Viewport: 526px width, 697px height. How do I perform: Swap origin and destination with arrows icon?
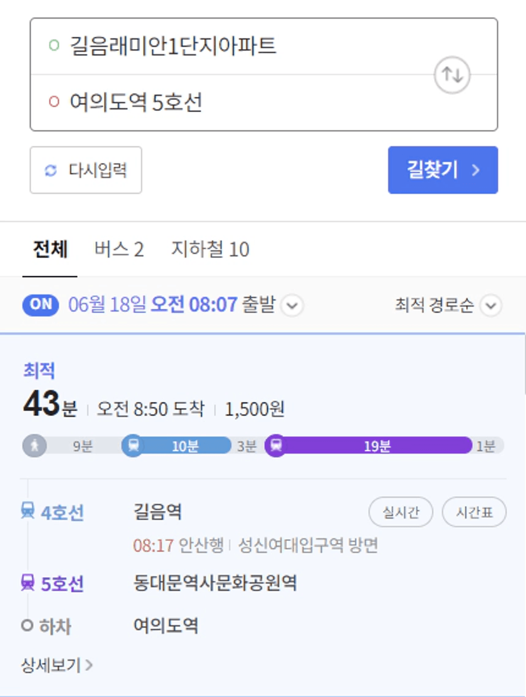[452, 75]
